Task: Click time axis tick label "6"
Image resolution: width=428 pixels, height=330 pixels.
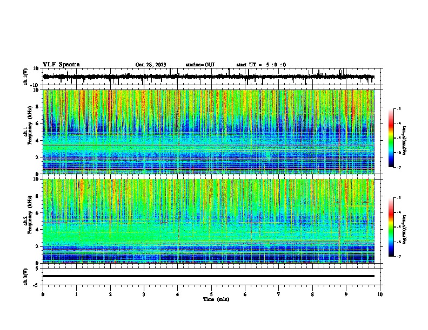Action: [245, 294]
